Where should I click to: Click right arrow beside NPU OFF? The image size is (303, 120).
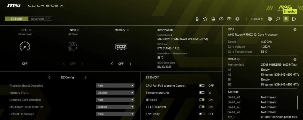coord(82,64)
